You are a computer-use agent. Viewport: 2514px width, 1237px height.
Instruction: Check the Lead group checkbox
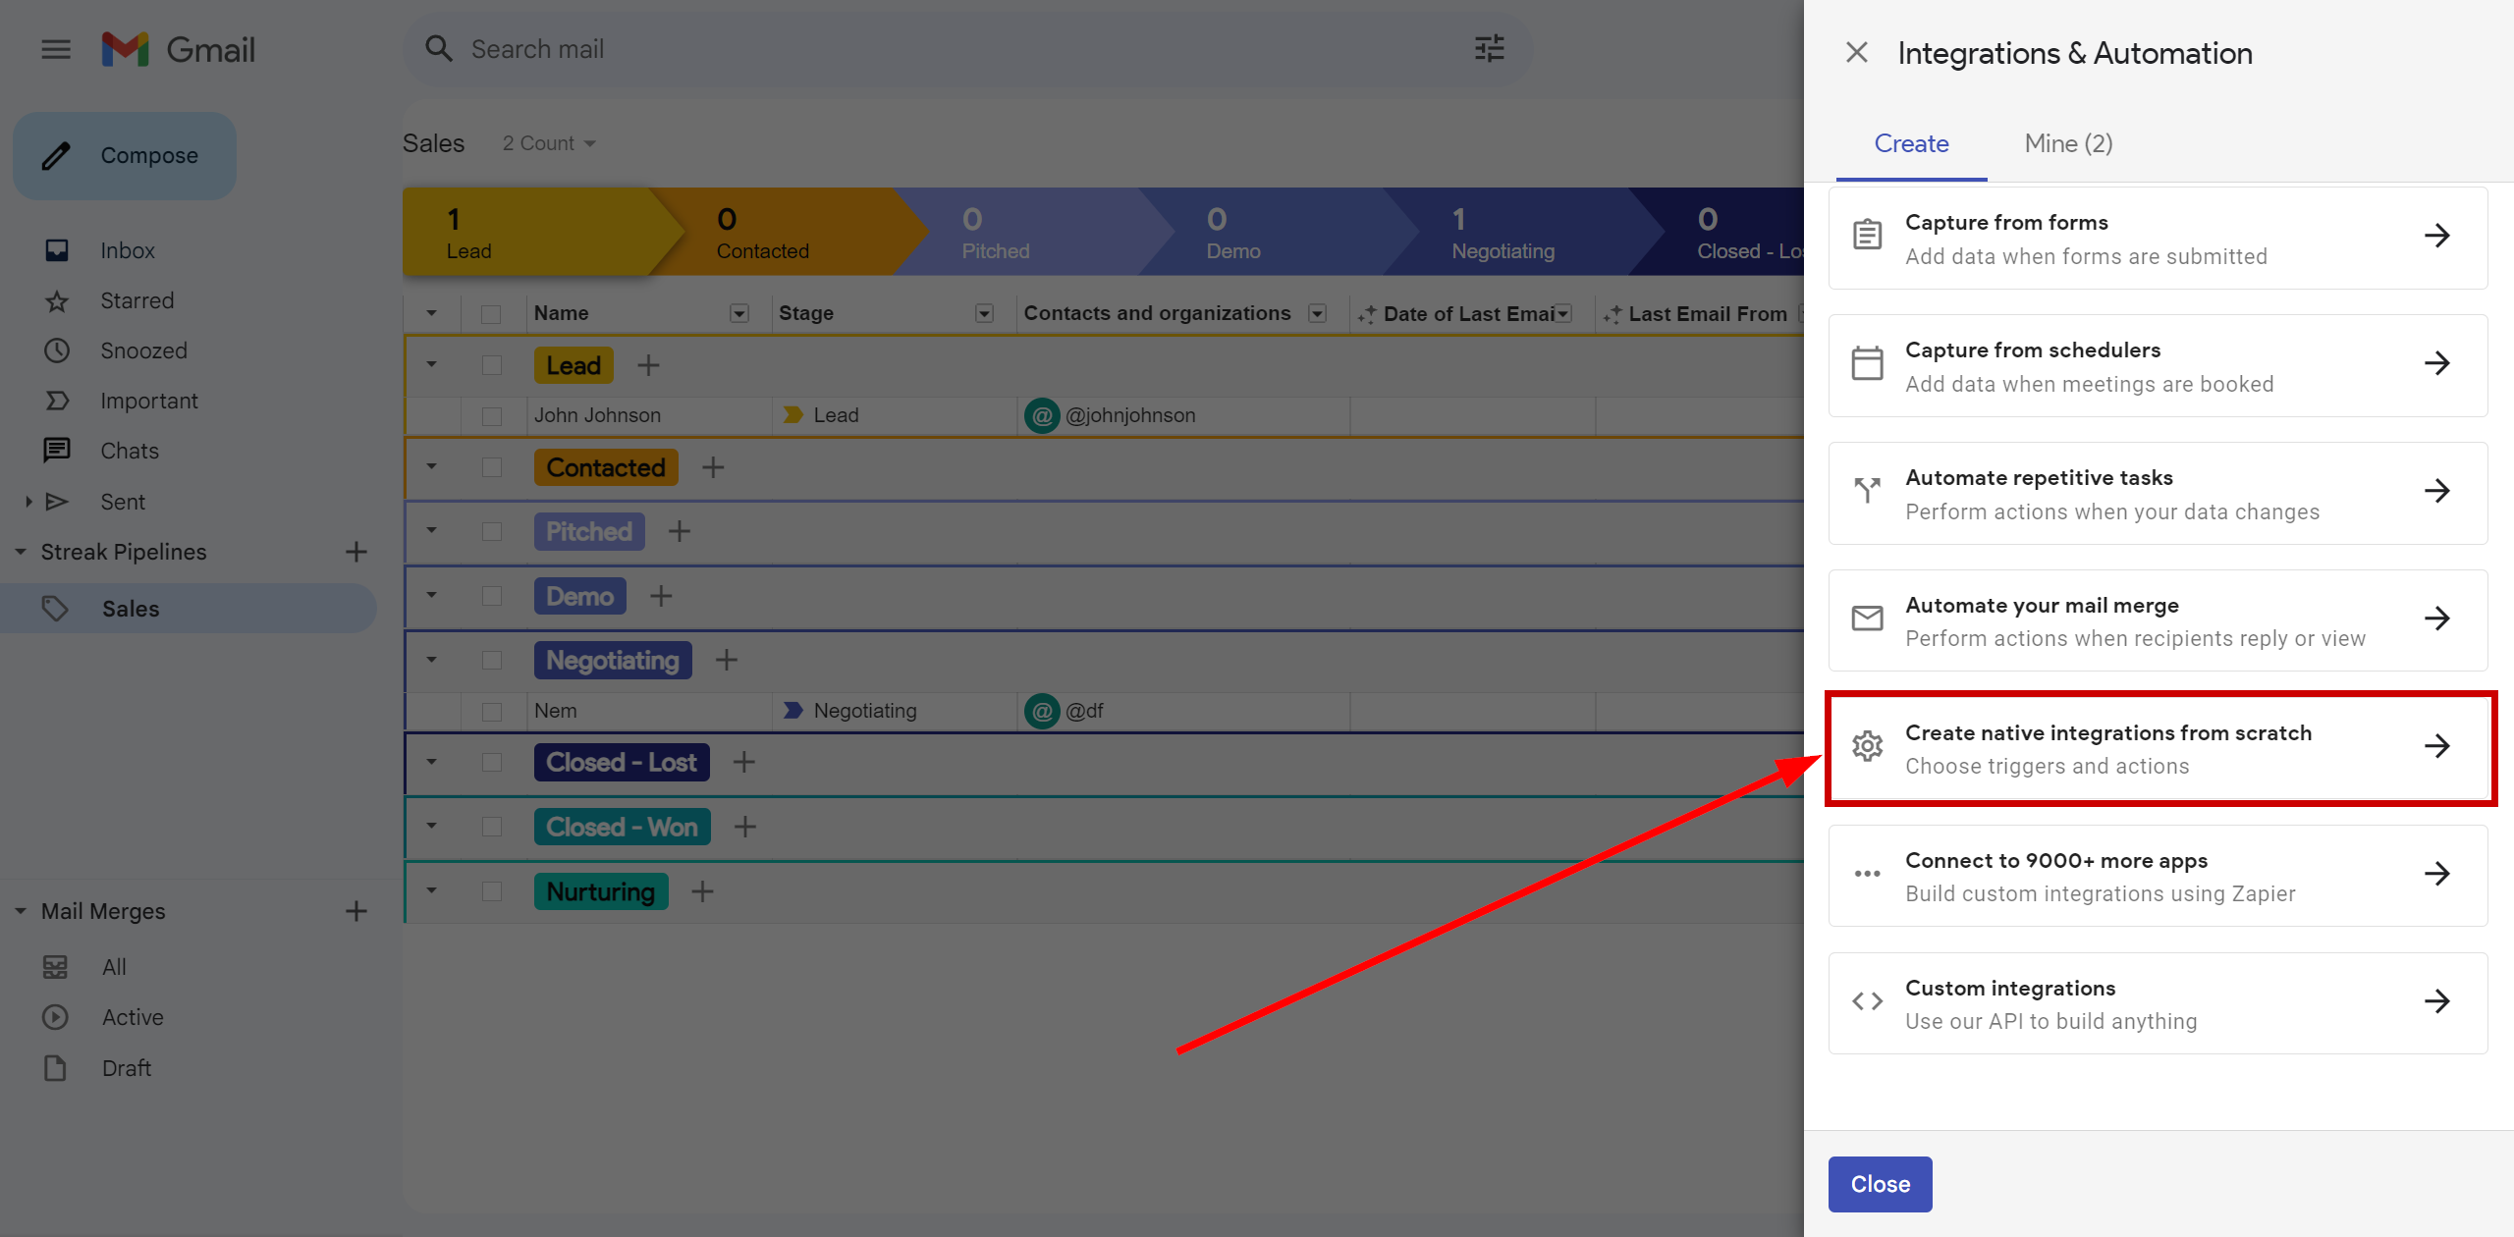491,365
